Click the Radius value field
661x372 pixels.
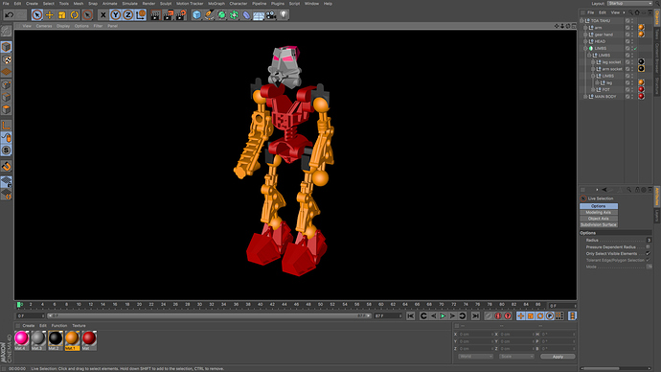pos(650,240)
